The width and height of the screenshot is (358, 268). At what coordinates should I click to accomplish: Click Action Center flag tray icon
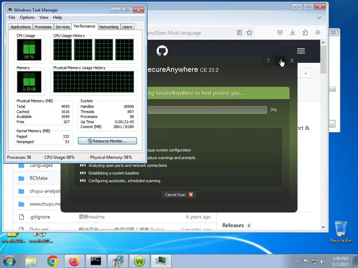(306, 261)
